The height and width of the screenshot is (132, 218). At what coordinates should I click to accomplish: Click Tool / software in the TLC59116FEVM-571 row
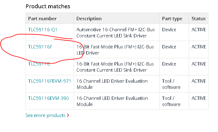pos(171,84)
